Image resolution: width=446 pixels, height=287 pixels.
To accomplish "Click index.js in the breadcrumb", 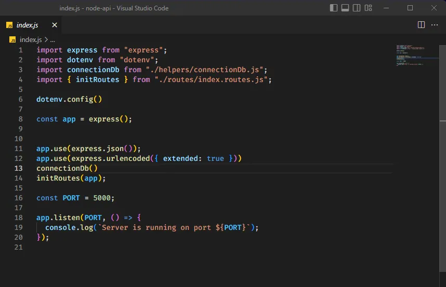I will pyautogui.click(x=31, y=40).
